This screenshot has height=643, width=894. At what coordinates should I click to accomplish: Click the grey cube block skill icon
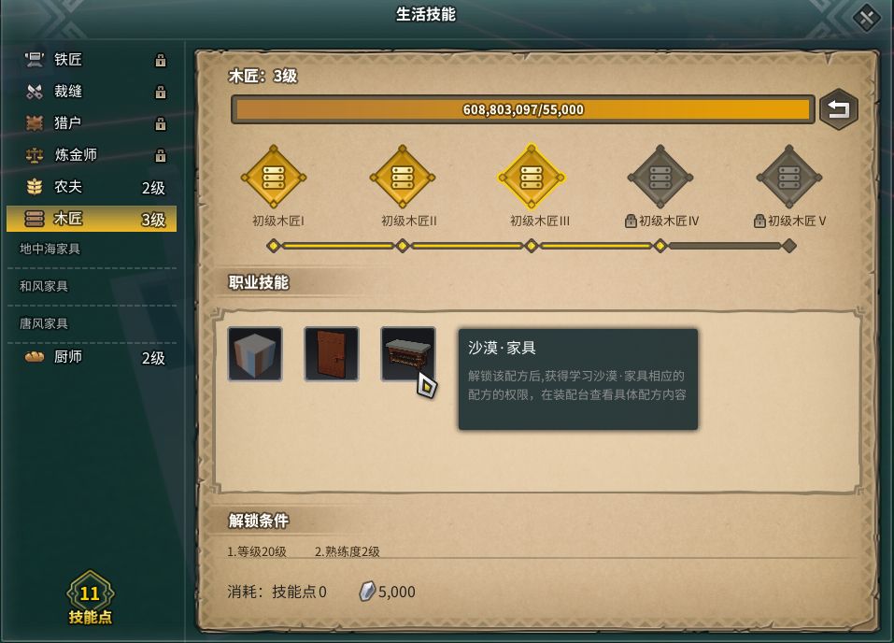(255, 353)
